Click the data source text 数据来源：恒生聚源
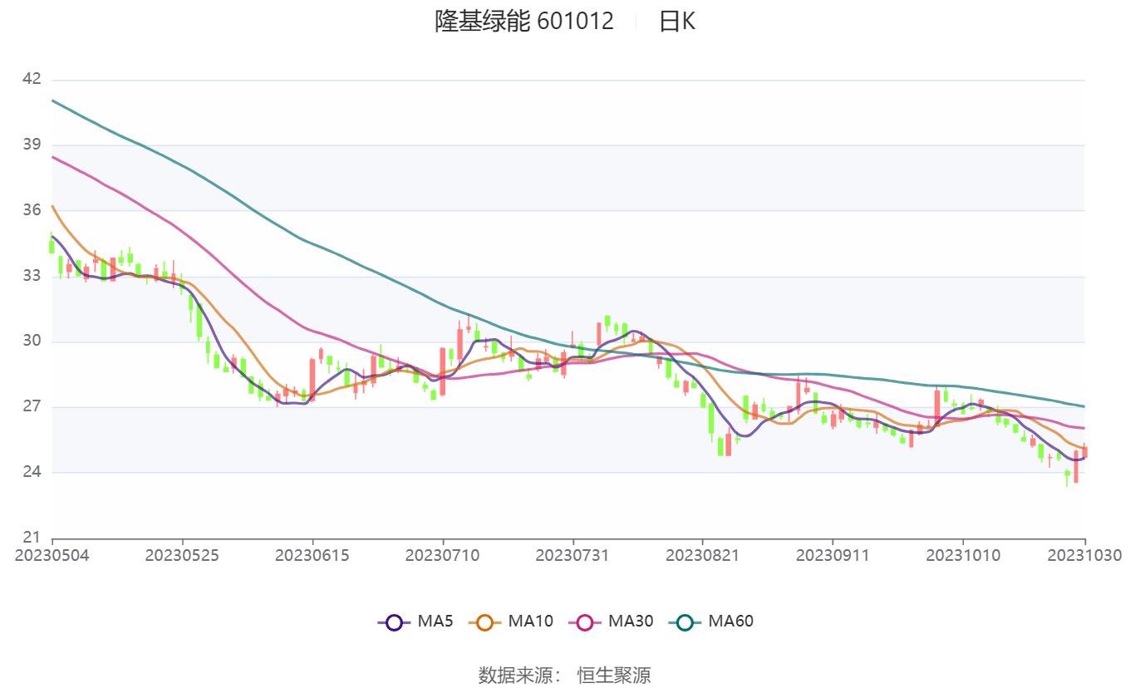This screenshot has width=1130, height=688. point(565,675)
